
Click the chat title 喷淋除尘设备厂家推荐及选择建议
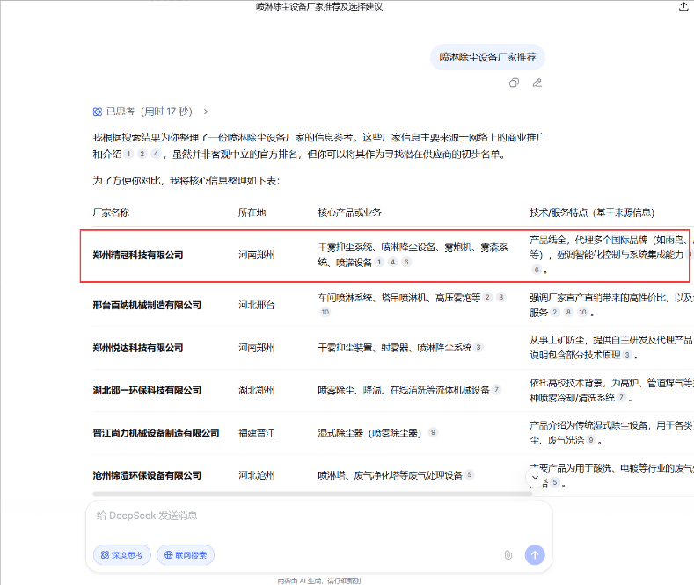pos(319,7)
